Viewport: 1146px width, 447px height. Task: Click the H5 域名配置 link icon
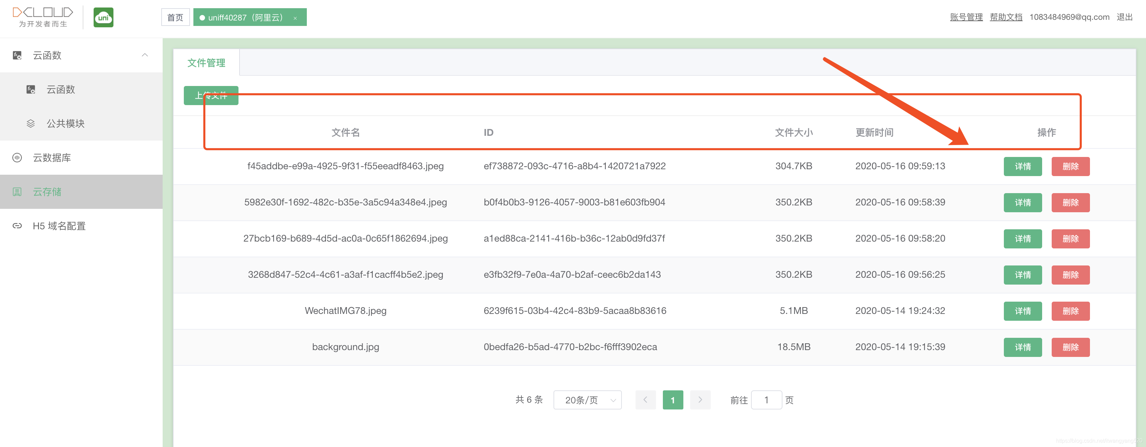point(17,226)
